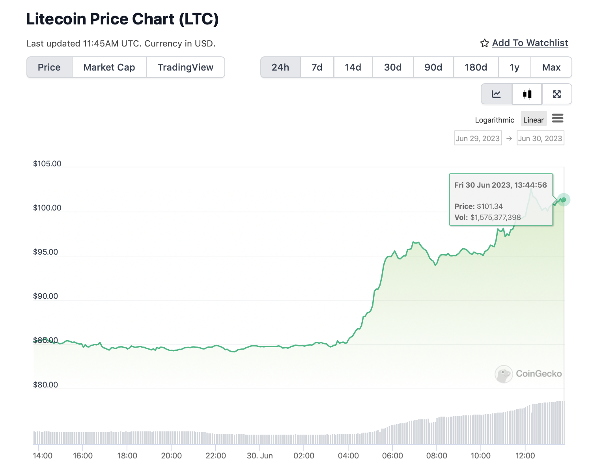Screen dimensions: 590x473
Task: Open the Jun 29, 2023 start date picker
Action: pos(478,138)
